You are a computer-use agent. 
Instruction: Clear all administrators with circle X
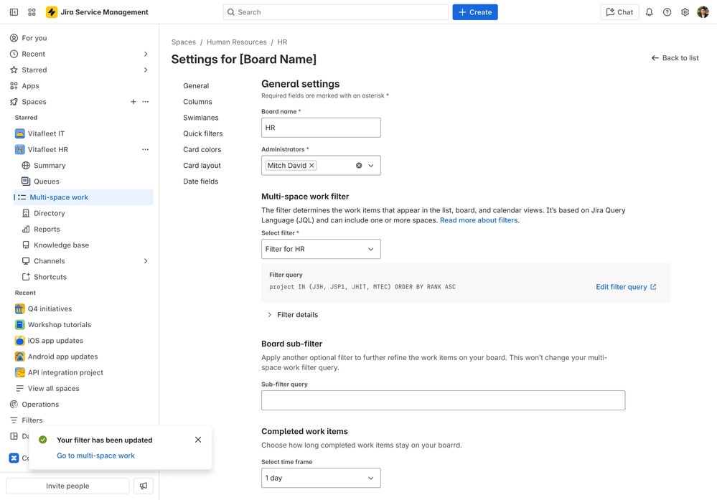tap(359, 166)
